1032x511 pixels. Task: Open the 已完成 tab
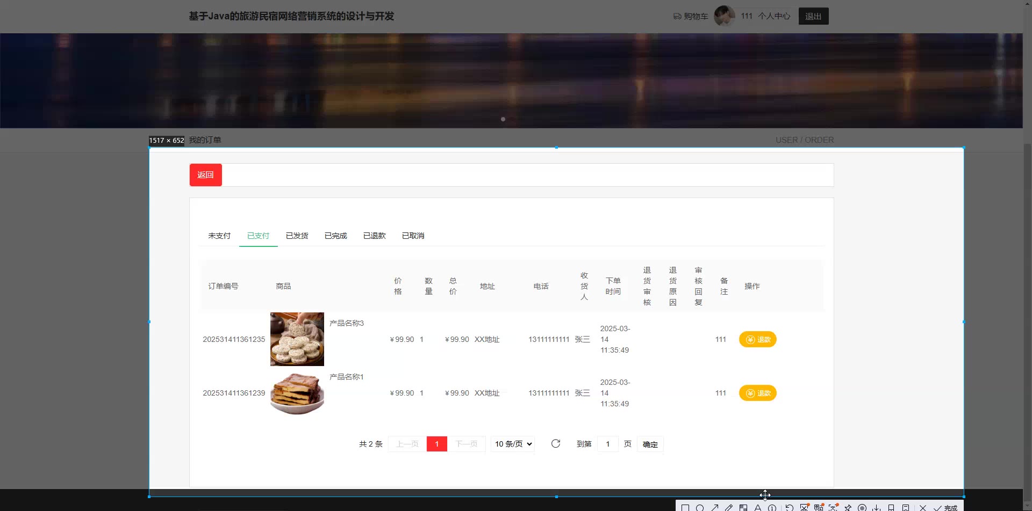335,236
